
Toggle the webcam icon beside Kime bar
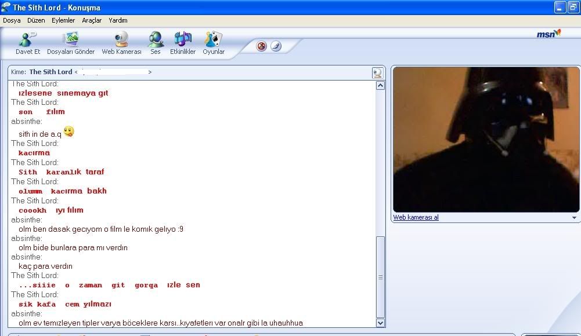378,72
